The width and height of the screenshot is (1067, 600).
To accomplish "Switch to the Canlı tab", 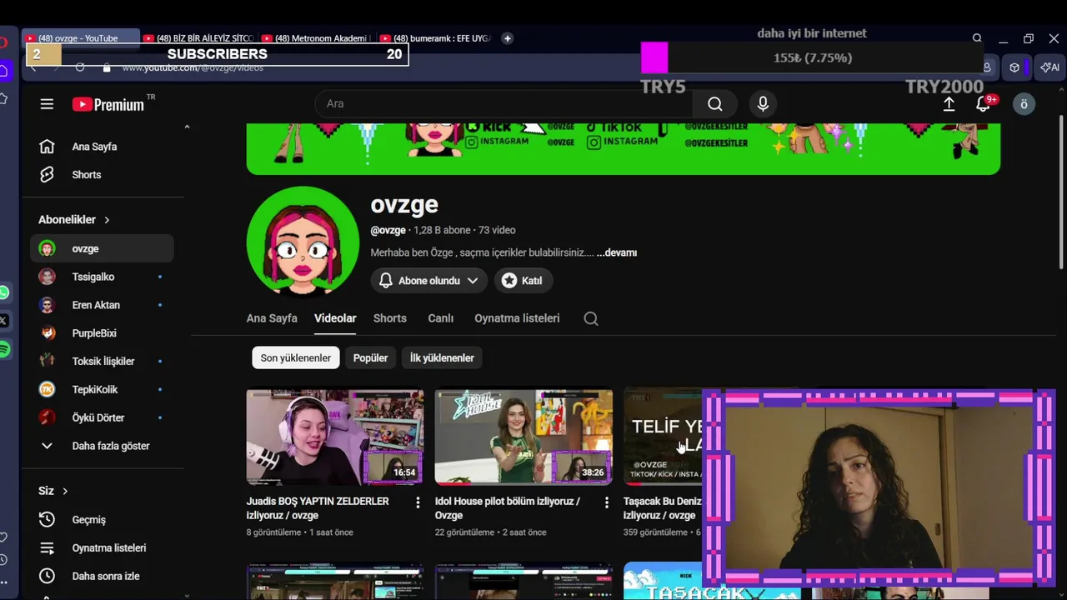I will point(441,318).
